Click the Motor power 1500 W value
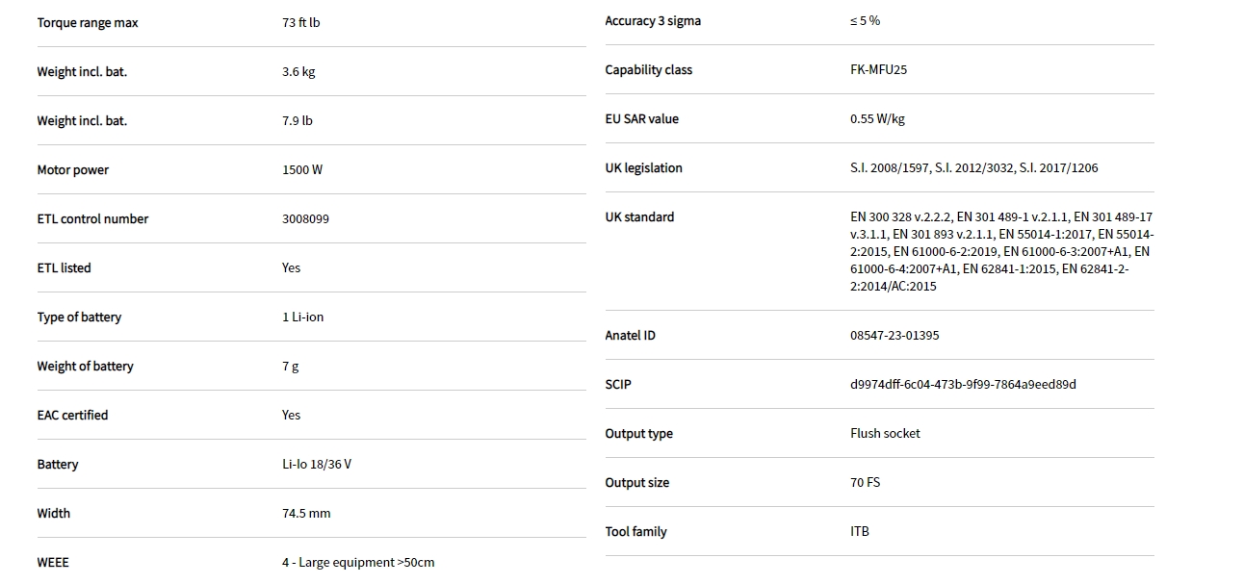Viewport: 1244px width, 584px height. click(x=302, y=170)
